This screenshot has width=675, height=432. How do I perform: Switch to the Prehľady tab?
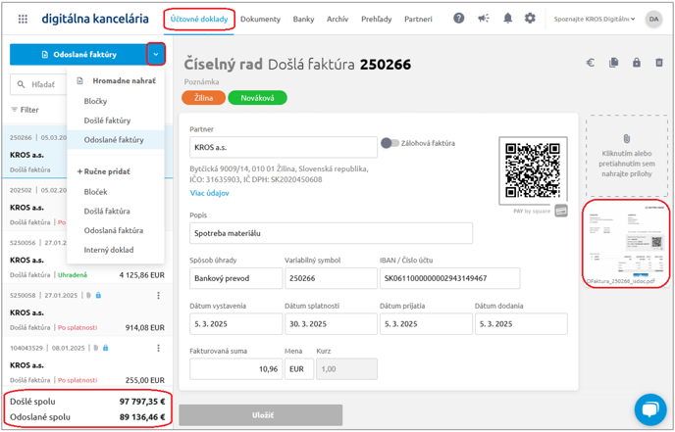tap(376, 19)
